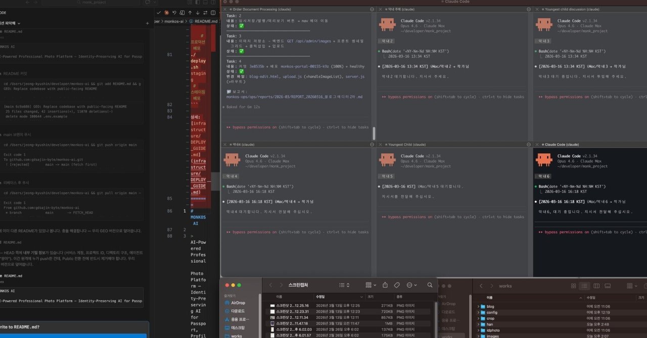Click the open file icon beside the revert arrow
The width and height of the screenshot is (647, 338).
(182, 12)
